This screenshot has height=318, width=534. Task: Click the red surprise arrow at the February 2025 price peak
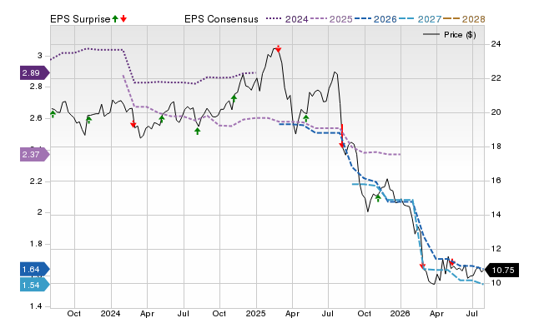pyautogui.click(x=278, y=49)
